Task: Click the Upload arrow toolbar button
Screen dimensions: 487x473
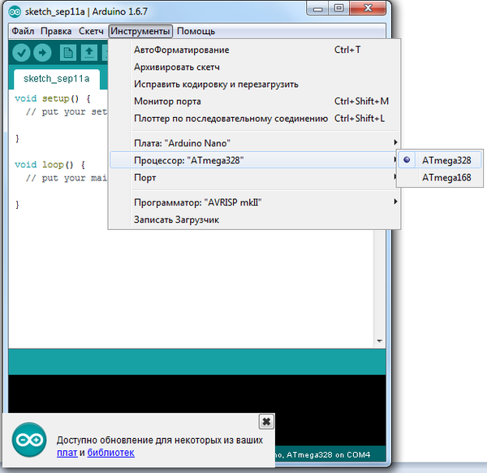Action: point(42,53)
